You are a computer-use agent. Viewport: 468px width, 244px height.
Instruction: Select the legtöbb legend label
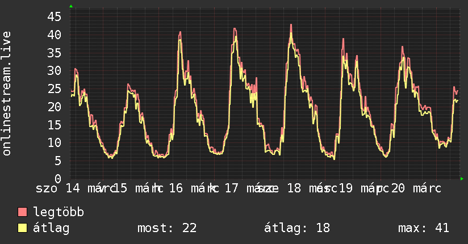coord(58,212)
